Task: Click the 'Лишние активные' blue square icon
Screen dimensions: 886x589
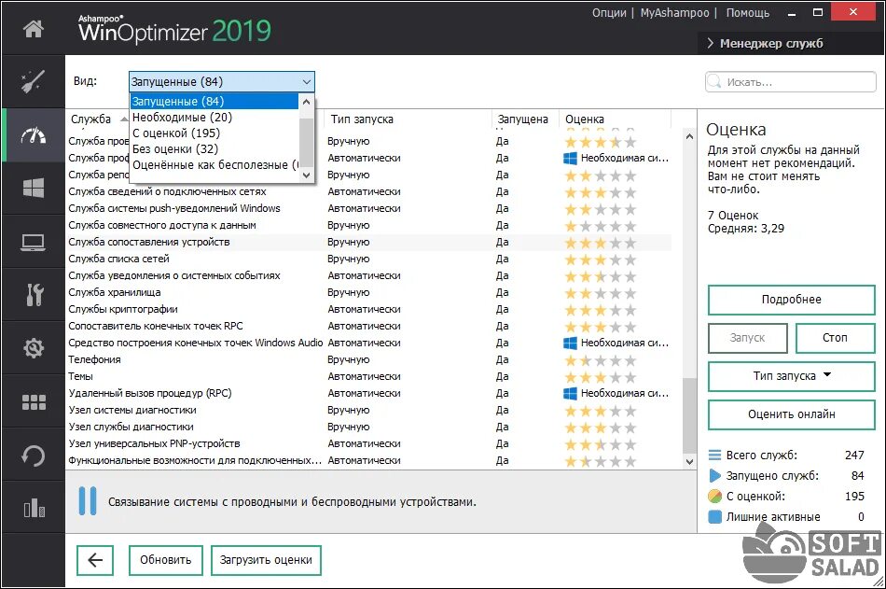Action: [714, 516]
